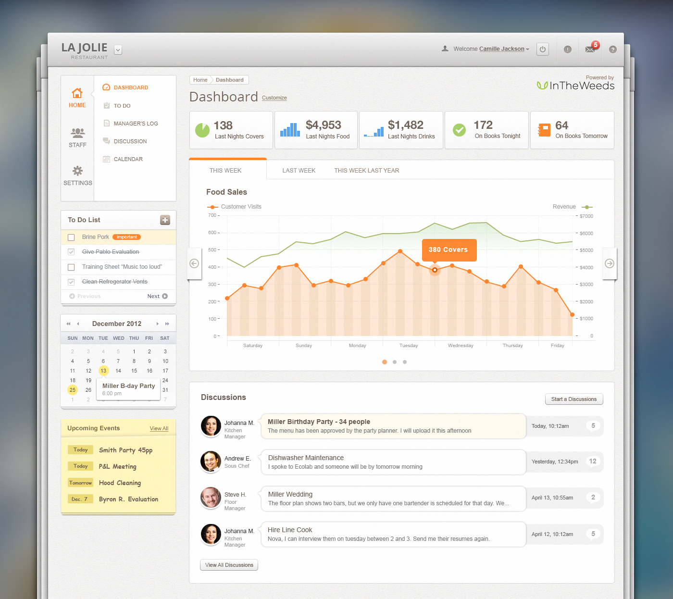This screenshot has width=673, height=599.
Task: Add new item to To Do List
Action: (x=165, y=220)
